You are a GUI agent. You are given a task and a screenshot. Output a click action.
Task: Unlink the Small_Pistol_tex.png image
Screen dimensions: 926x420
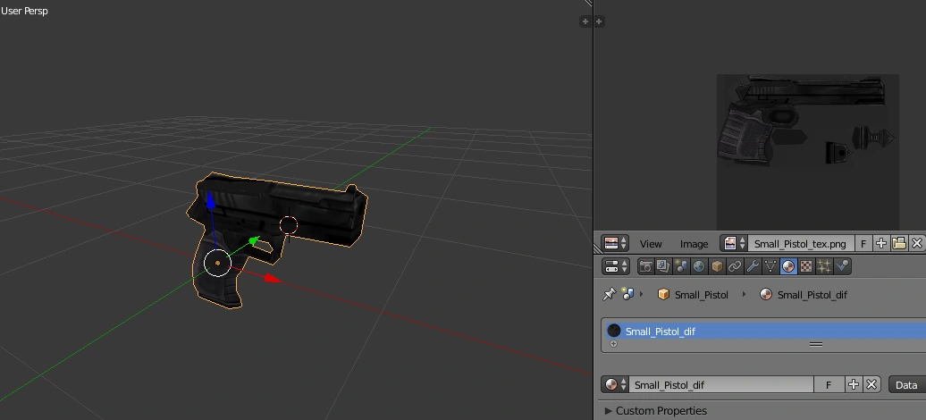coord(916,243)
